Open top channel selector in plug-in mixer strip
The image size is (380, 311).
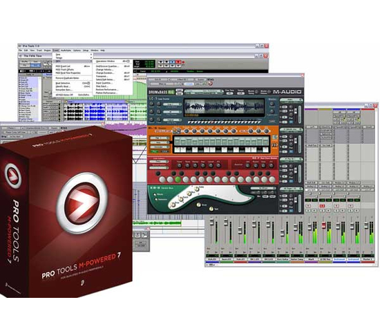point(292,100)
